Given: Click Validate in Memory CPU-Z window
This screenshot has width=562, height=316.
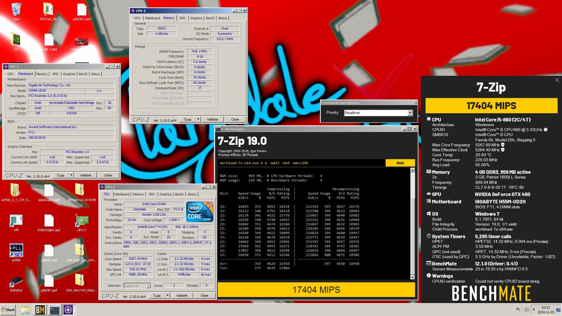Looking at the screenshot, I should click(x=213, y=119).
